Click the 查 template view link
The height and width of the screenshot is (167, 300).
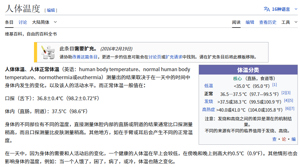click(x=274, y=139)
